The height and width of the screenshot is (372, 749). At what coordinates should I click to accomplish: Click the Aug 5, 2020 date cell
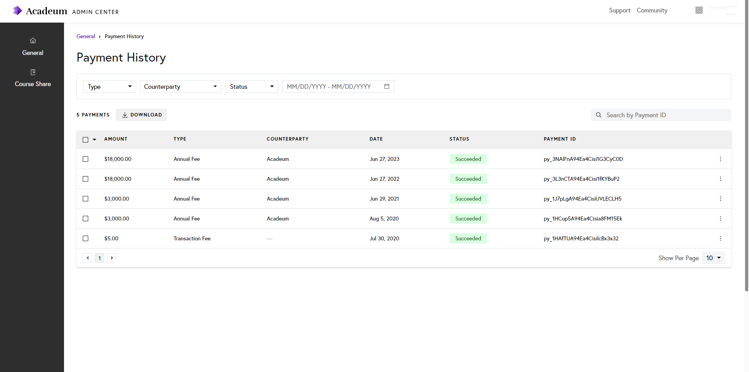(x=384, y=219)
